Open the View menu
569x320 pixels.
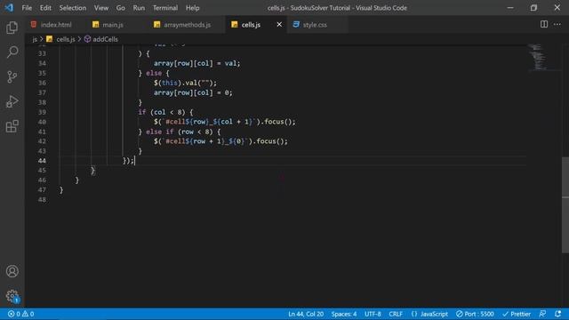click(x=101, y=8)
